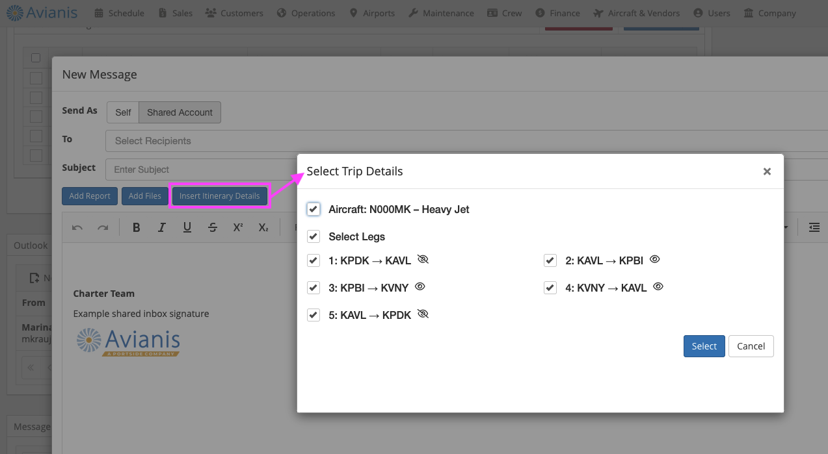Toggle eye icon for leg 4 KVNY→KAVL

[658, 286]
